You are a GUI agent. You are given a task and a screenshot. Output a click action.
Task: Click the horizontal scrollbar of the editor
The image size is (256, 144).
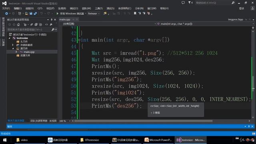144,121
